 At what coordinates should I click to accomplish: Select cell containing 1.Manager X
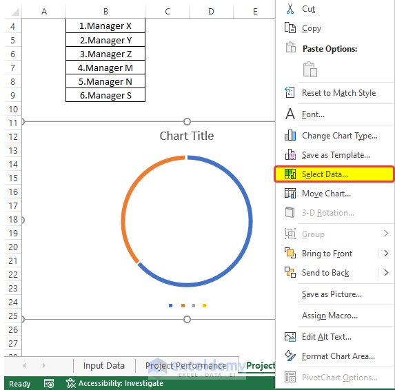[x=105, y=25]
